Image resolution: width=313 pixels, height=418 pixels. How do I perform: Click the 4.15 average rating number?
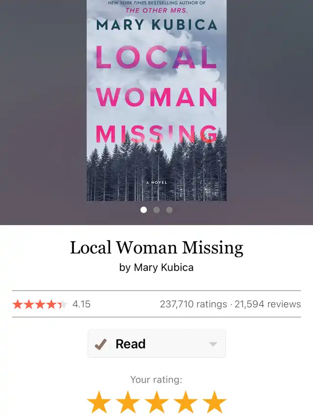82,304
